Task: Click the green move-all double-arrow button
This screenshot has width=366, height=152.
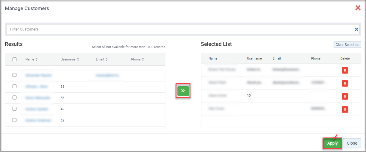Action: (183, 91)
